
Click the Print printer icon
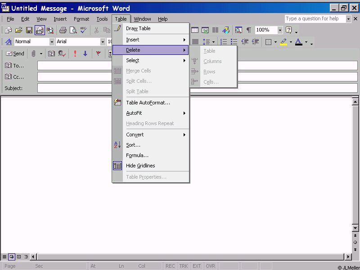click(63, 30)
